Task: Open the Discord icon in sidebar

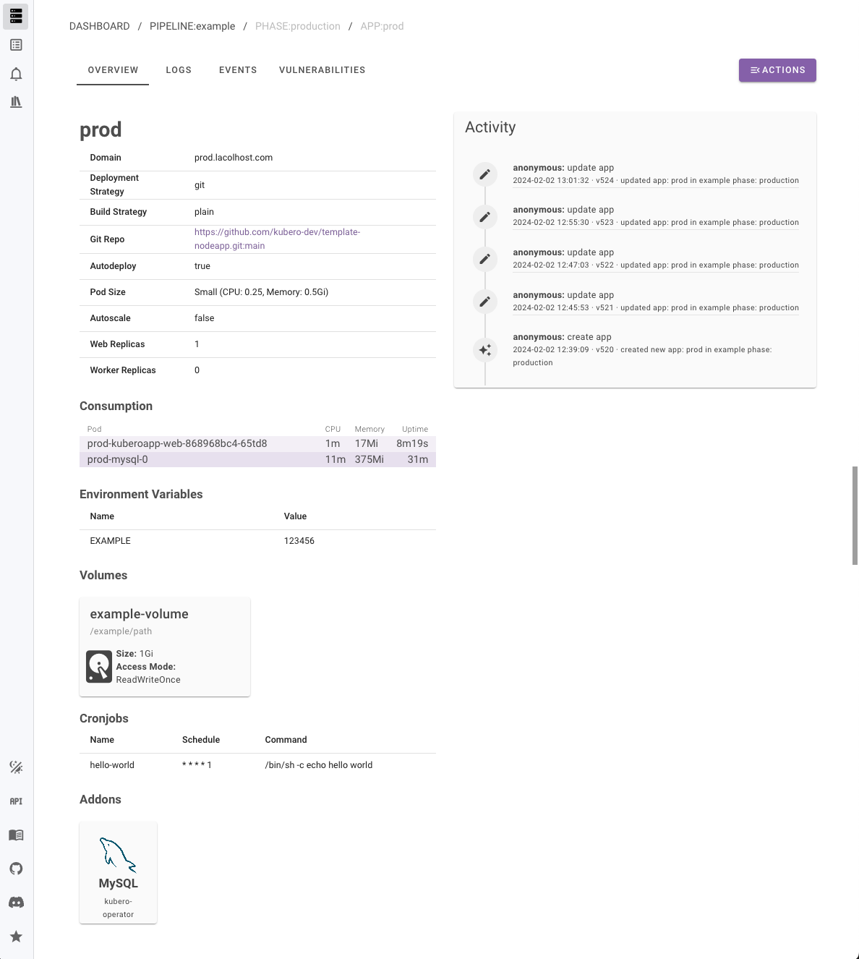Action: (16, 903)
